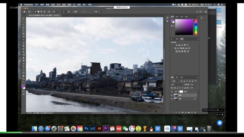Open the 修补 mode dropdown in options bar
The image size is (244, 137).
pos(56,12)
